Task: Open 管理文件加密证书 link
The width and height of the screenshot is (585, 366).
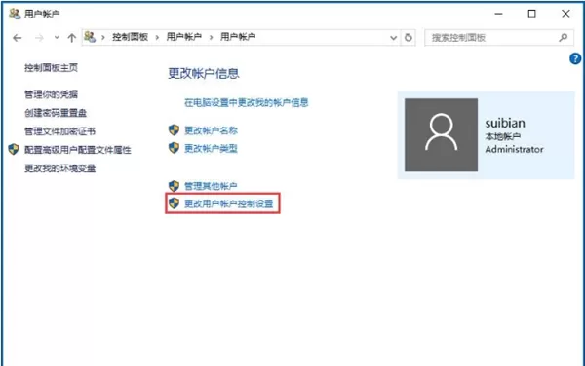Action: tap(59, 131)
